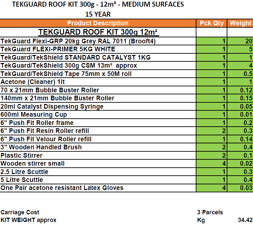This screenshot has height=228, width=253.
Task: Select the Pck Qty column header
Action: click(x=211, y=23)
